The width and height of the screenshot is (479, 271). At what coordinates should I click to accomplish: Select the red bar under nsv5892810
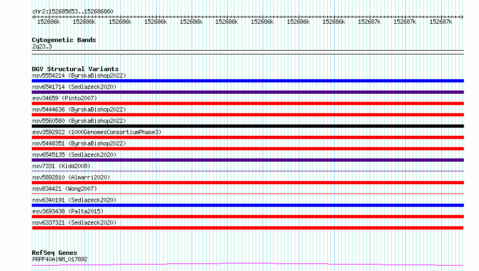tap(248, 183)
